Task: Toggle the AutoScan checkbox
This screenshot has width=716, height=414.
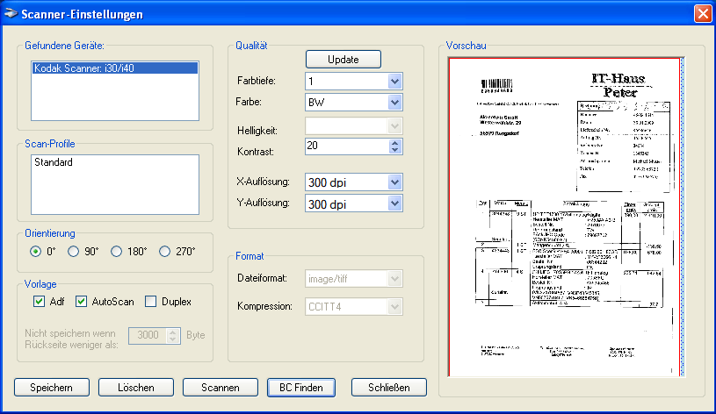Action: tap(82, 302)
